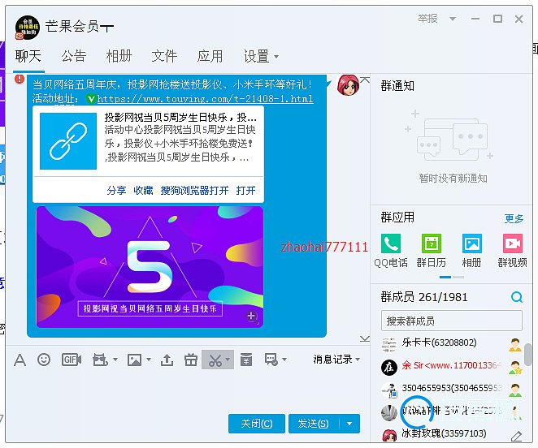The height and width of the screenshot is (448, 538).
Task: Select member 乐卡卡(63208802)
Action: point(452,344)
